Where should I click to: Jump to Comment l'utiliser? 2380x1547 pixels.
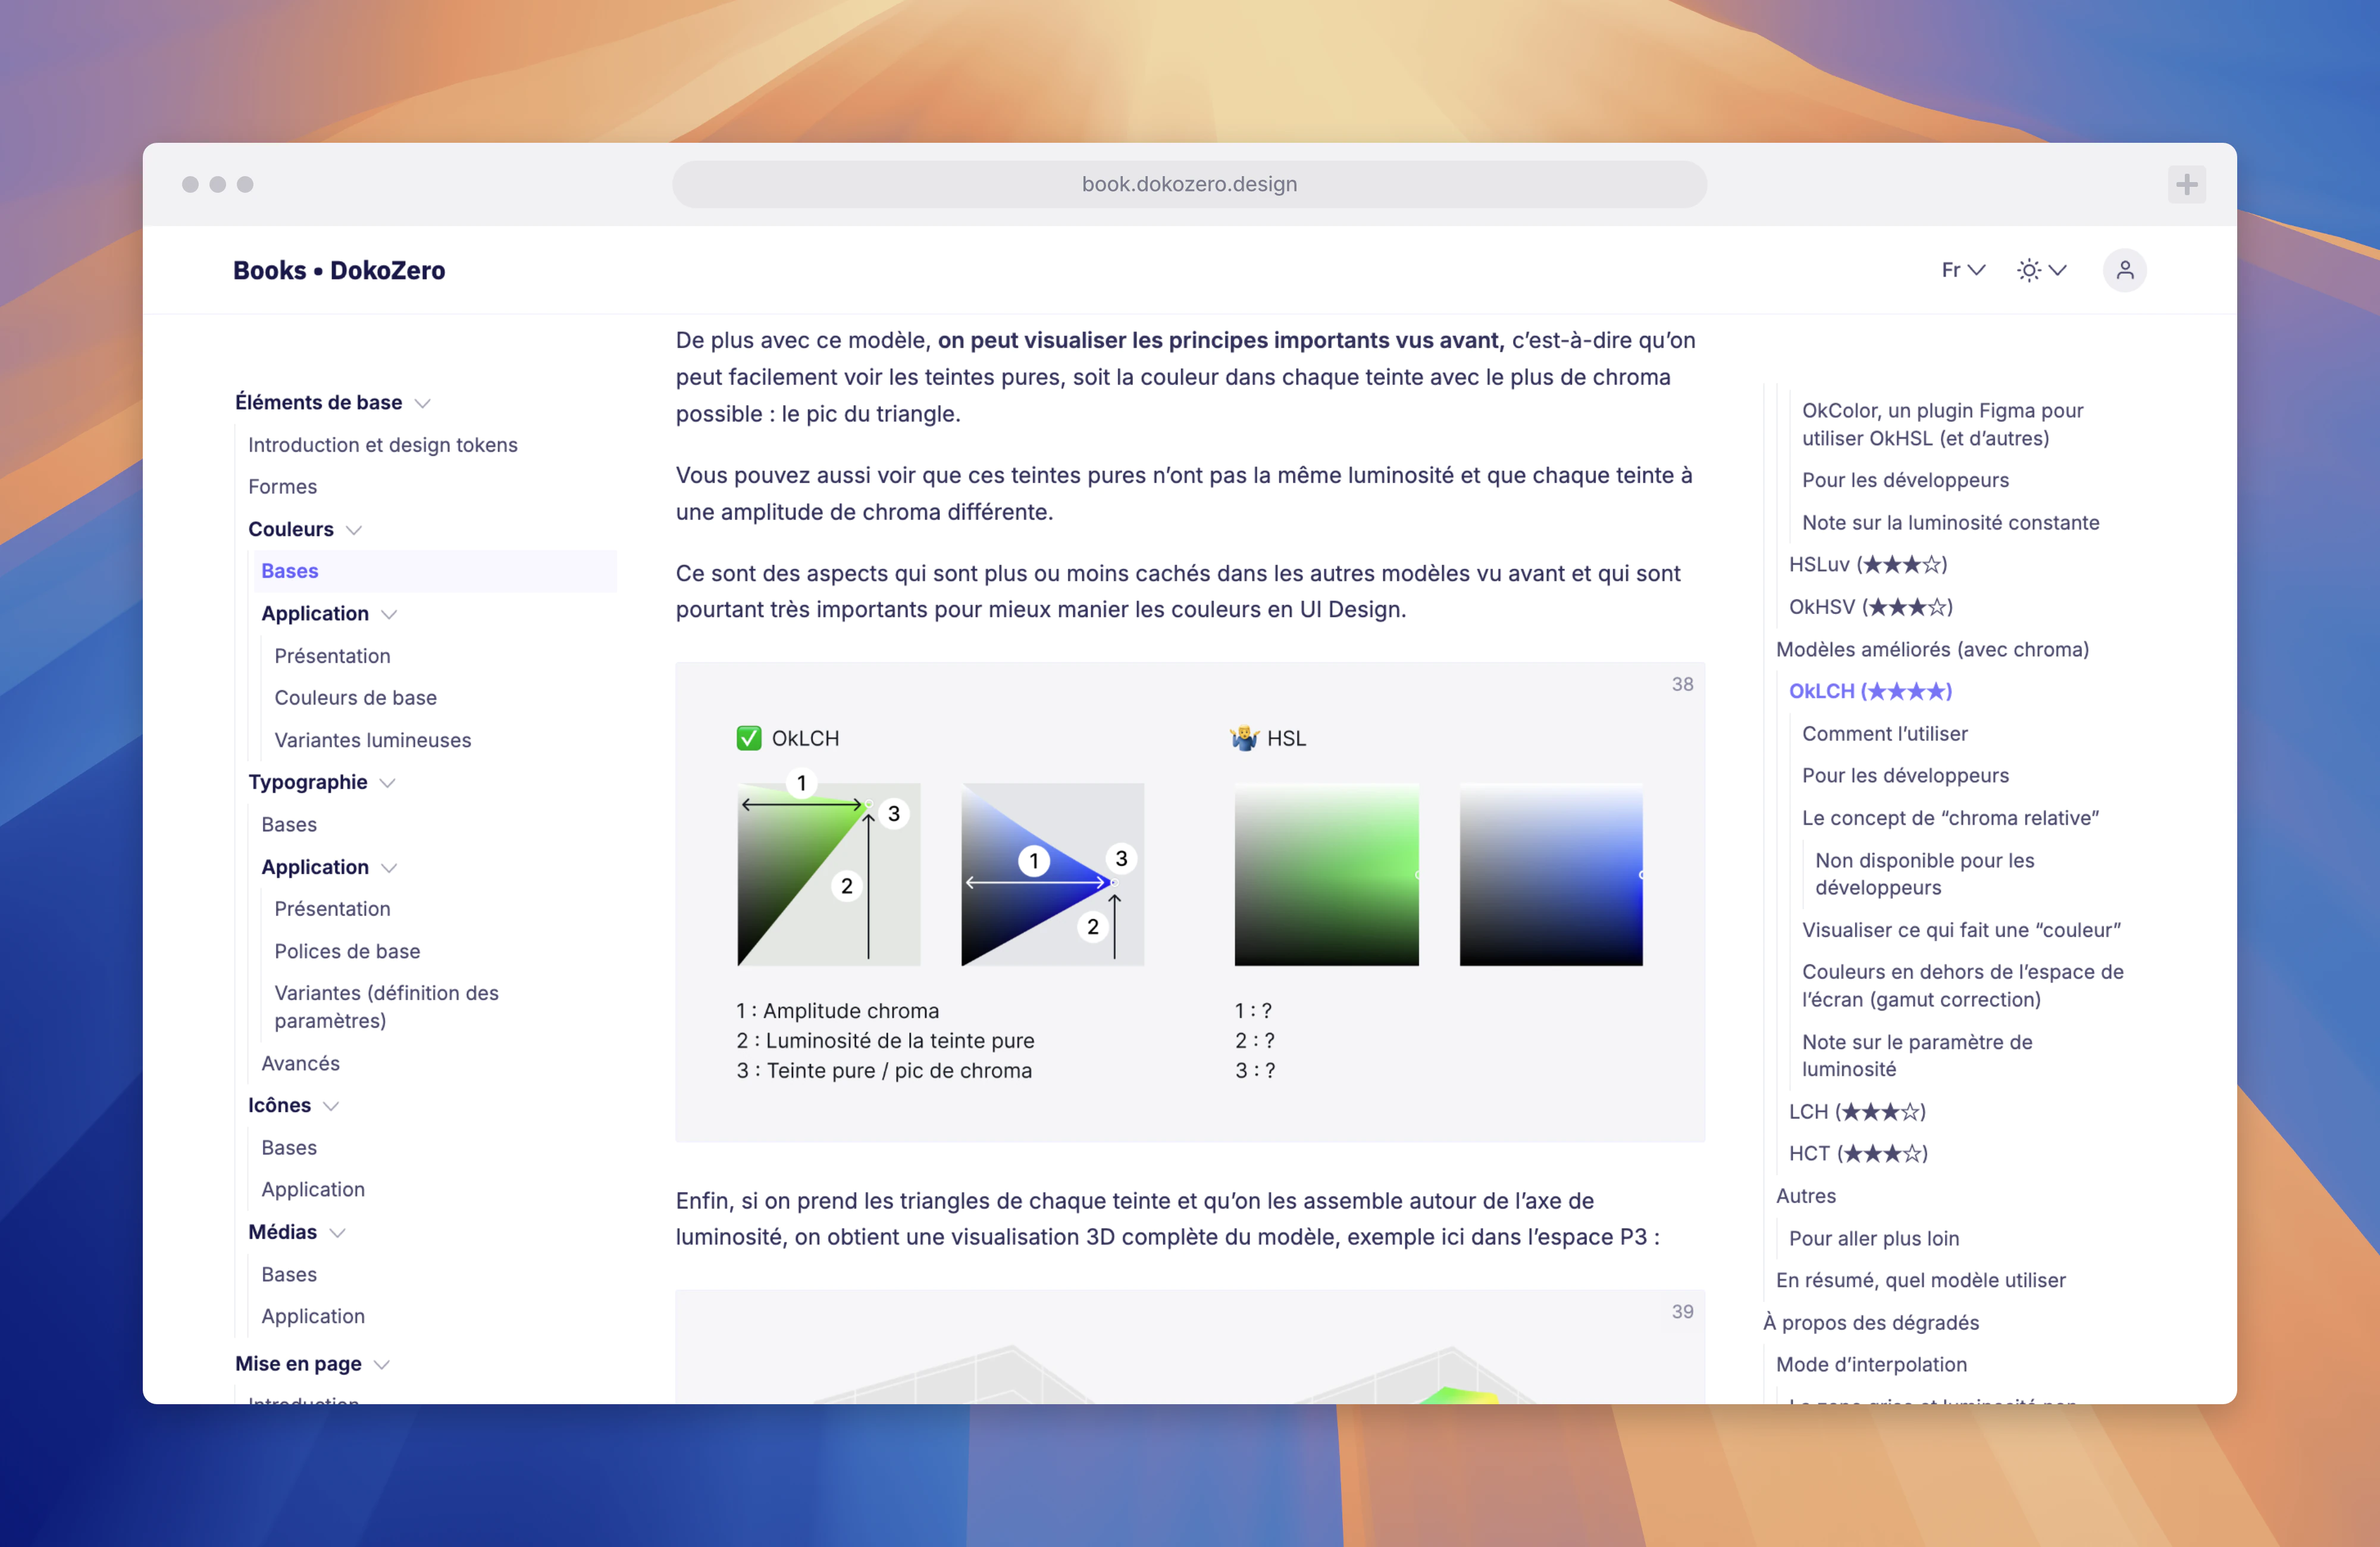click(x=1885, y=734)
